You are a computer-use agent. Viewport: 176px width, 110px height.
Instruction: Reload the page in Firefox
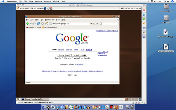[38, 24]
